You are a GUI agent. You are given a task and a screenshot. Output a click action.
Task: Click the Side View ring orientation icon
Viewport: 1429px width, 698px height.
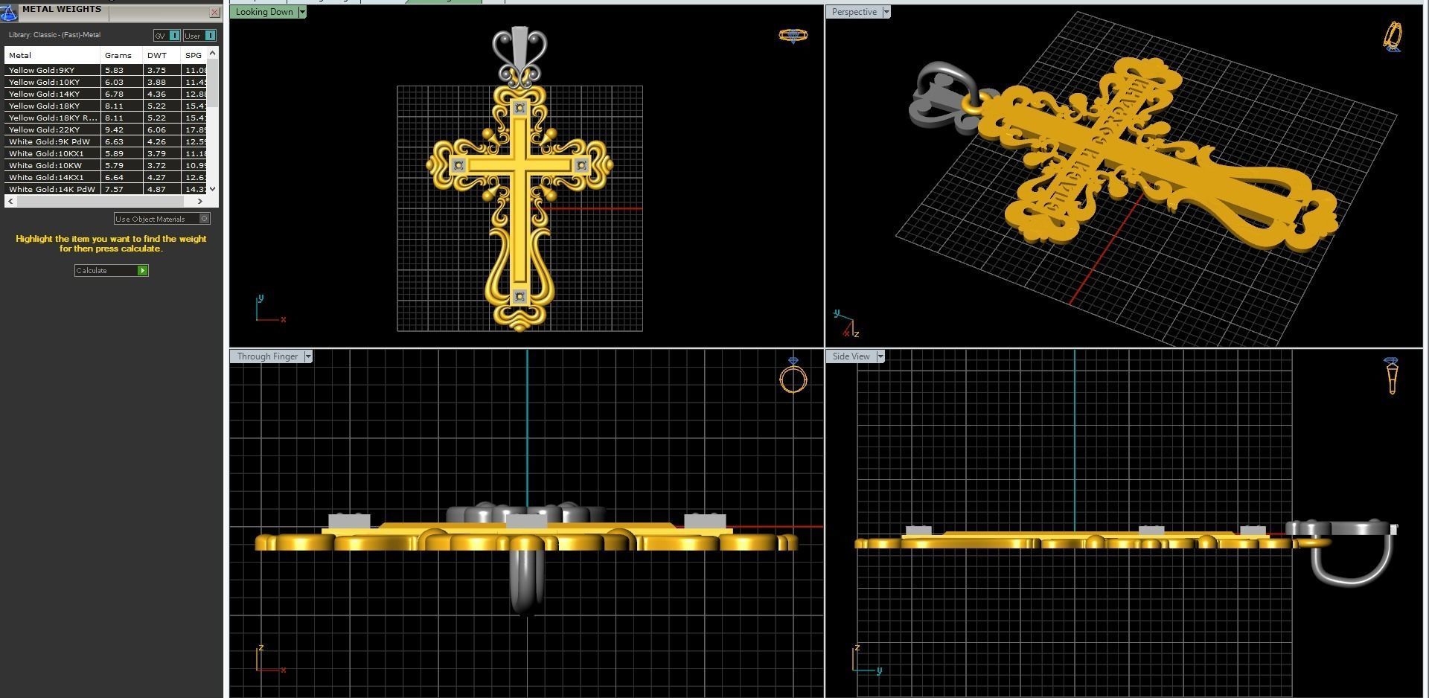coord(1392,376)
